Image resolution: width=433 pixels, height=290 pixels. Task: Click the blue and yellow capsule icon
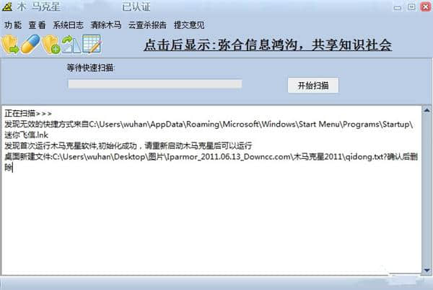[30, 44]
